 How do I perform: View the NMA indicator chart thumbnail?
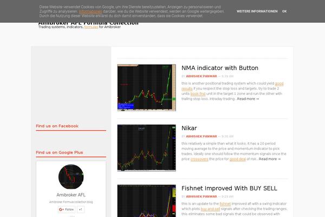point(147,88)
